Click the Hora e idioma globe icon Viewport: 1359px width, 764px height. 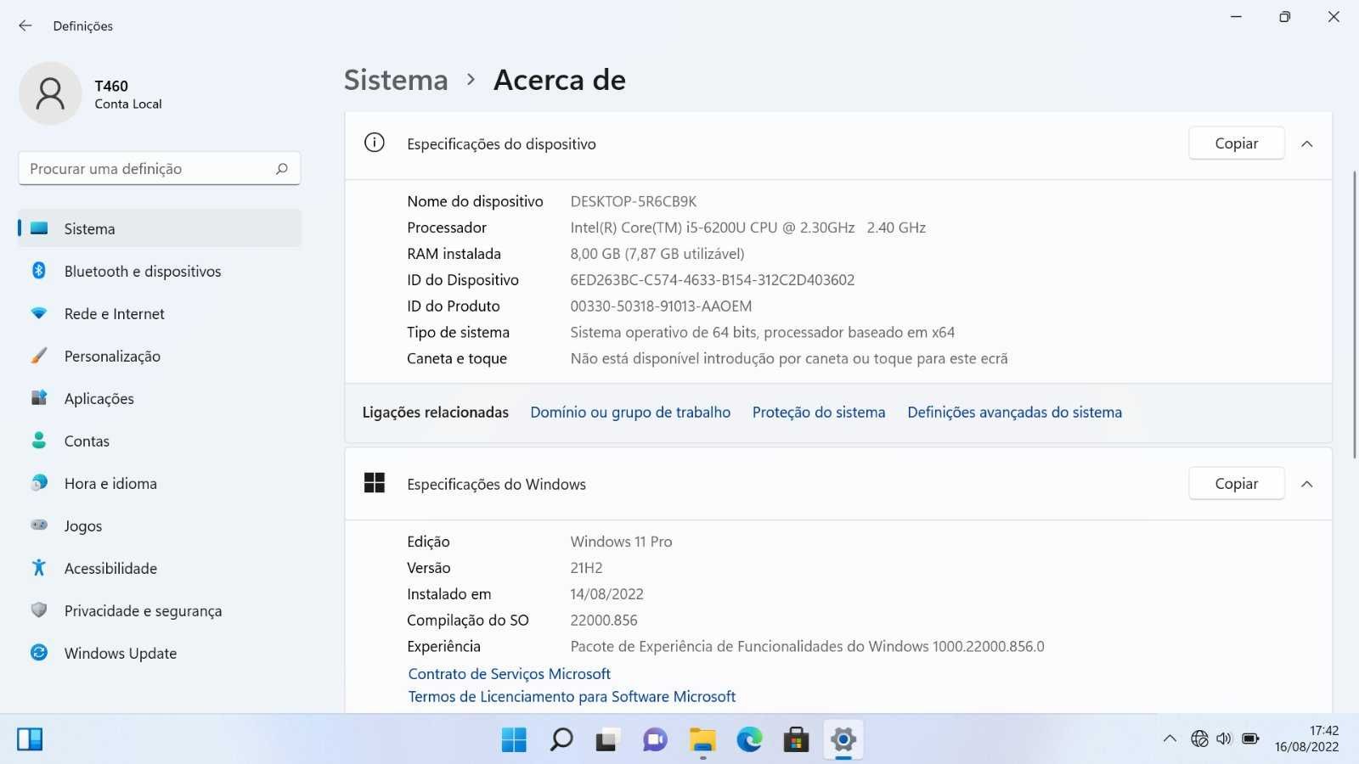point(39,483)
